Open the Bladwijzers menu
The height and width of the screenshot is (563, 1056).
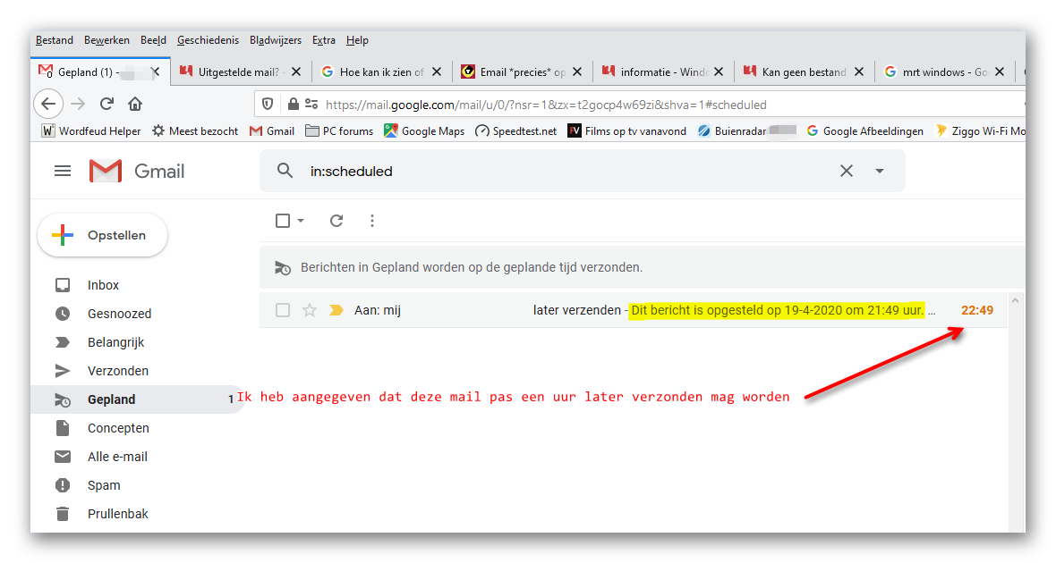click(x=276, y=40)
